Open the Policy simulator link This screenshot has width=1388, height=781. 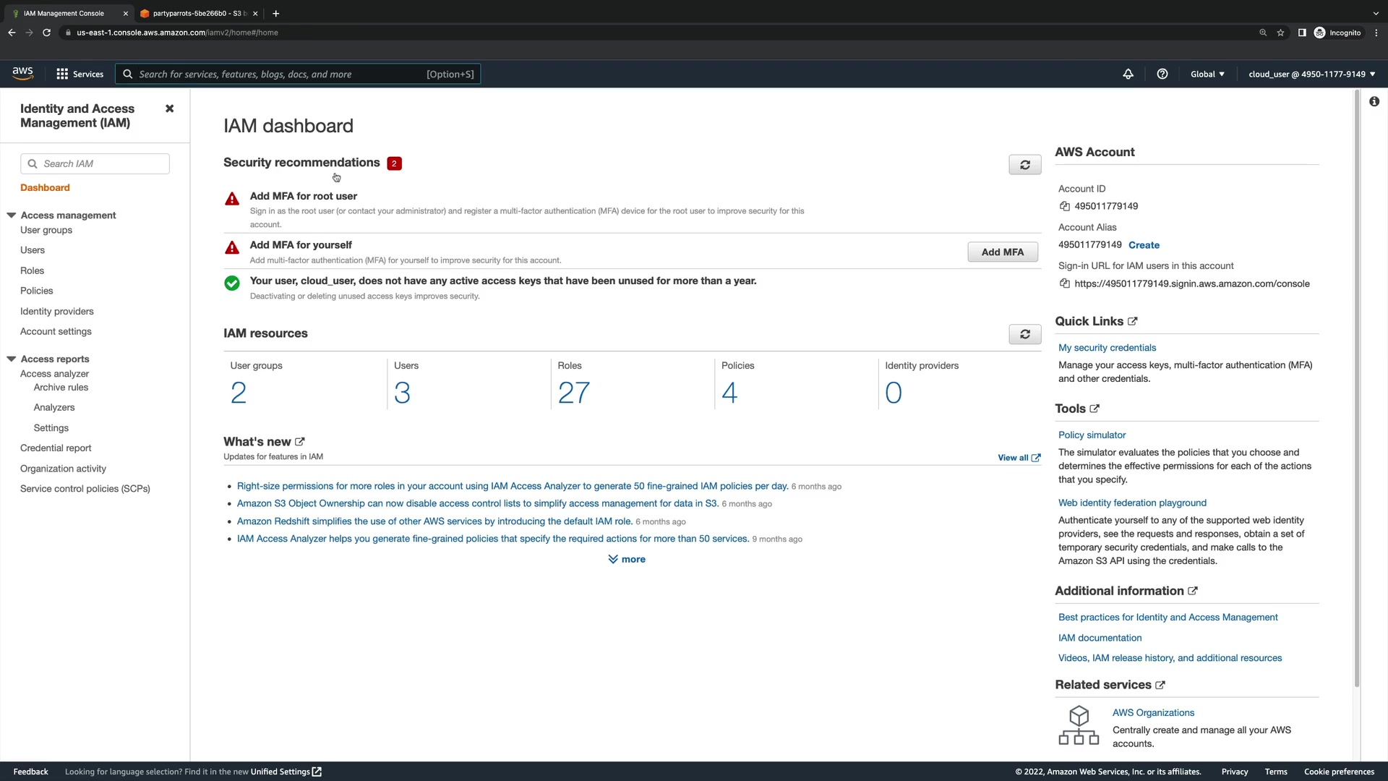point(1092,435)
